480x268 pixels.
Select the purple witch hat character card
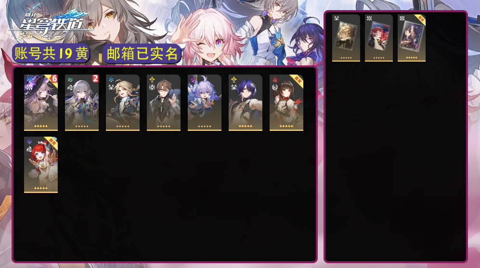(41, 103)
